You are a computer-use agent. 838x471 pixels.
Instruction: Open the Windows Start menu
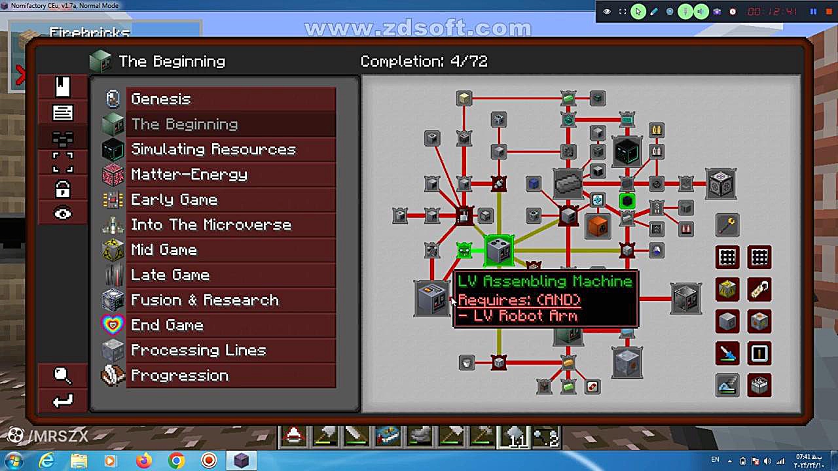(13, 461)
